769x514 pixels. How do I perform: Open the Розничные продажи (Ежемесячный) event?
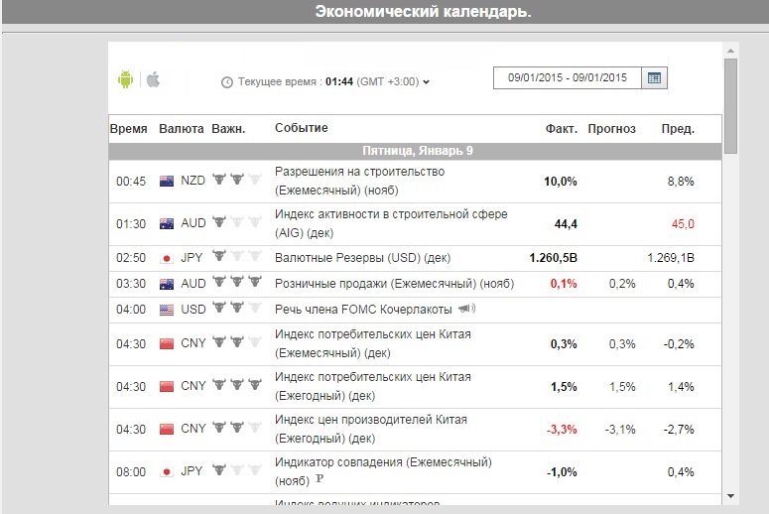(x=394, y=284)
